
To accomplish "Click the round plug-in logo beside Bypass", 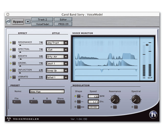I will click(x=8, y=22).
